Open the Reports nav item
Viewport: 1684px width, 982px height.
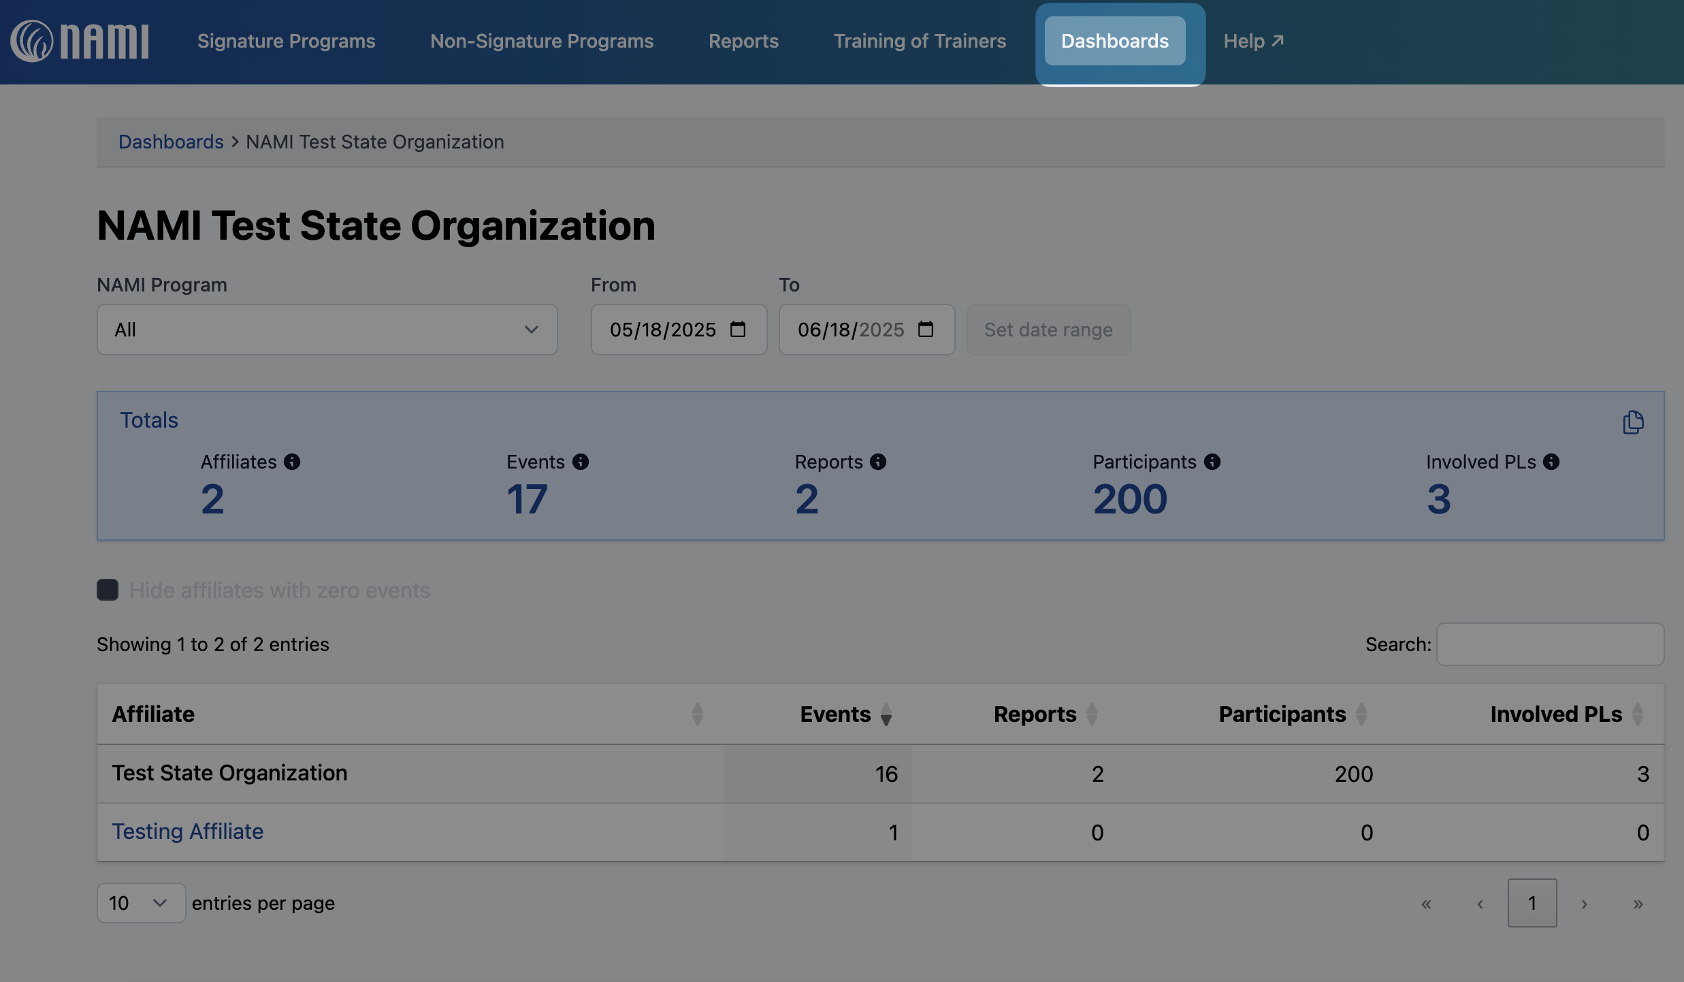pyautogui.click(x=743, y=41)
